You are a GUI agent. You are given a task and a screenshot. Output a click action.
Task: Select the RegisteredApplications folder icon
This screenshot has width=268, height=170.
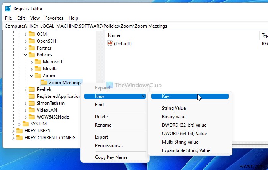pyautogui.click(x=32, y=96)
